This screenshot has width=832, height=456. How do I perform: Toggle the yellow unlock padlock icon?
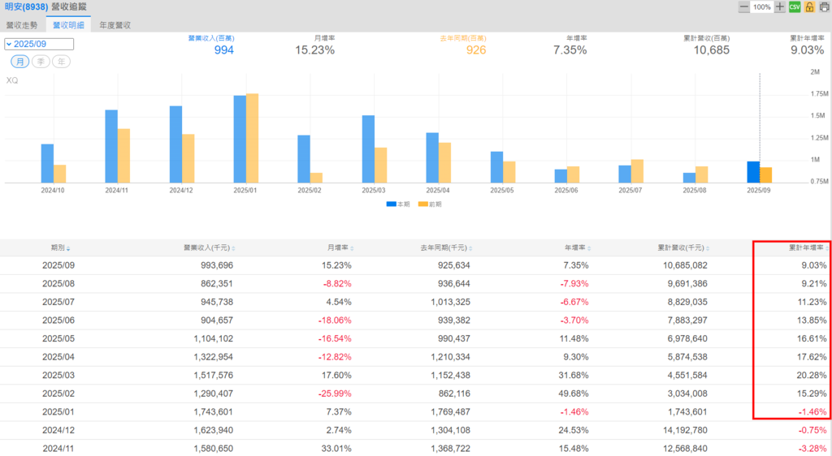coord(809,6)
